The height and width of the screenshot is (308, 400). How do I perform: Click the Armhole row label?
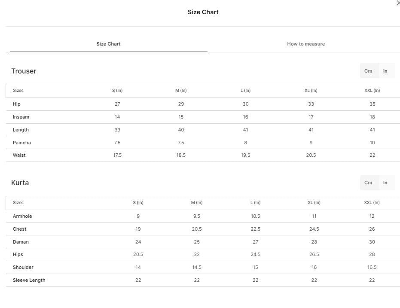pos(22,216)
